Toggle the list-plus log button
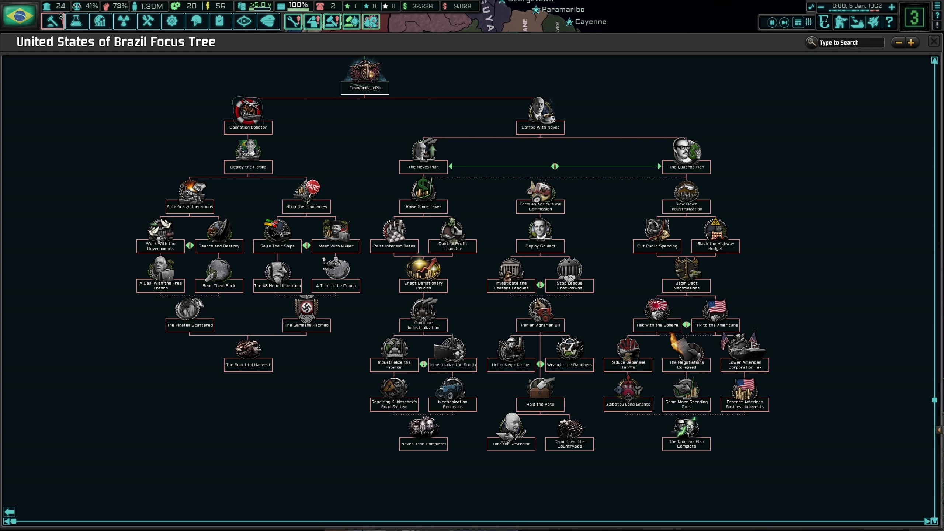Image resolution: width=944 pixels, height=531 pixels. tap(798, 22)
